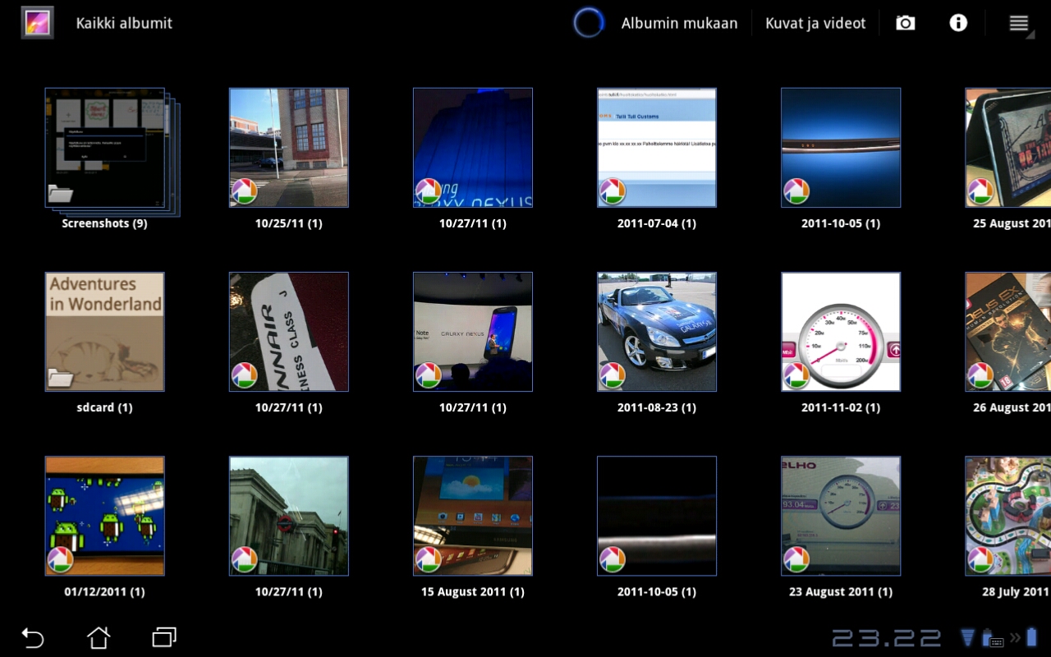Open the 10/27/11 grey building album
This screenshot has height=657, width=1051.
point(289,516)
